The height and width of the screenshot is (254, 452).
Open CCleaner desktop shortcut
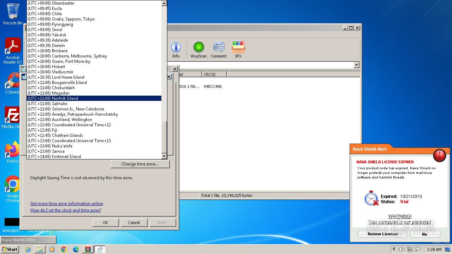point(13,83)
